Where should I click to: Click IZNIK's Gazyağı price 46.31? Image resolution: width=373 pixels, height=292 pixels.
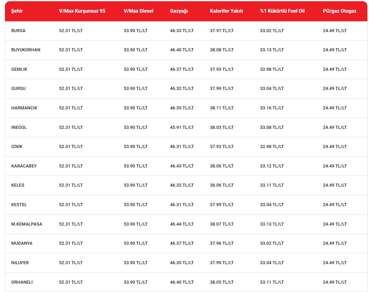pyautogui.click(x=182, y=146)
